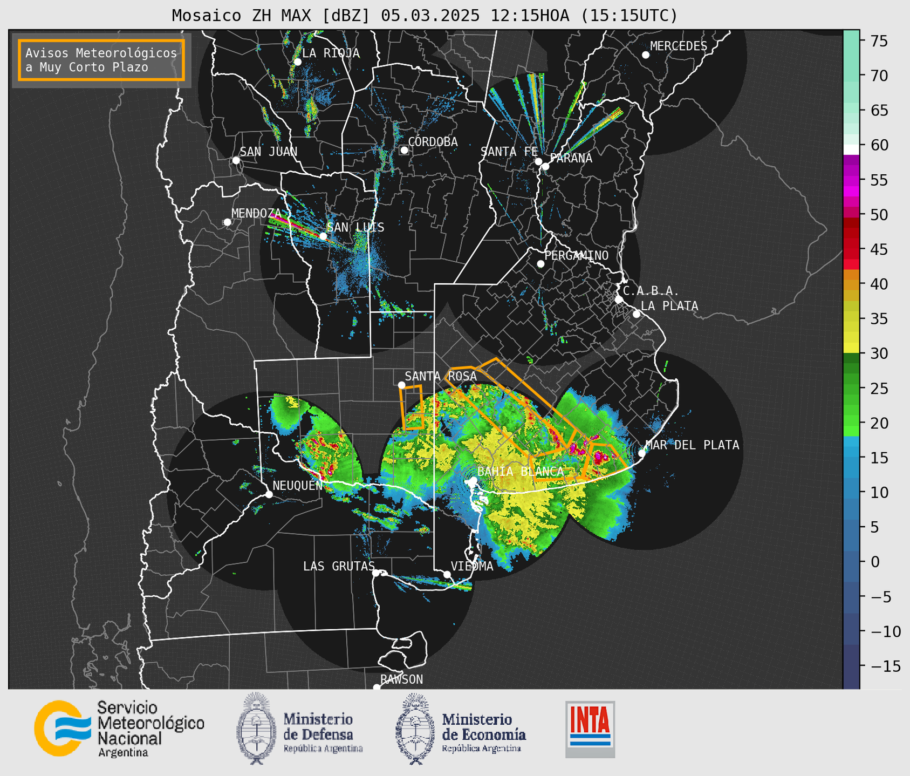Click the INTA logo
Screen dimensions: 910x776
pos(590,729)
